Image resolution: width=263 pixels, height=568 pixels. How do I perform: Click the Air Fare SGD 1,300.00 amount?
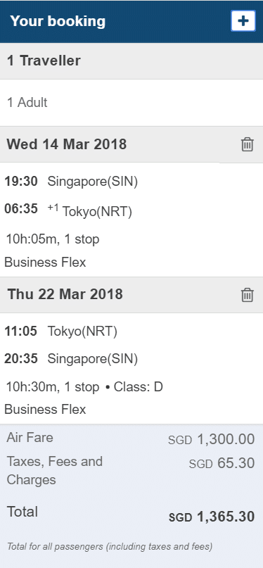[211, 439]
